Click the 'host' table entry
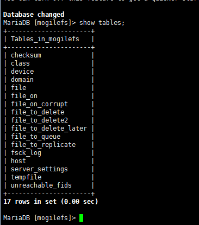Image resolution: width=199 pixels, height=225 pixels. [x=18, y=161]
